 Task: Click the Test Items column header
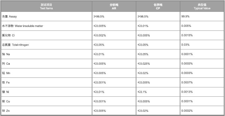point(46,7)
